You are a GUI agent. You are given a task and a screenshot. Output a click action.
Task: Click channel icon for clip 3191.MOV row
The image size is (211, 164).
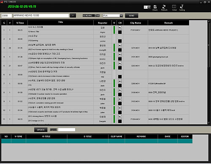120,55
